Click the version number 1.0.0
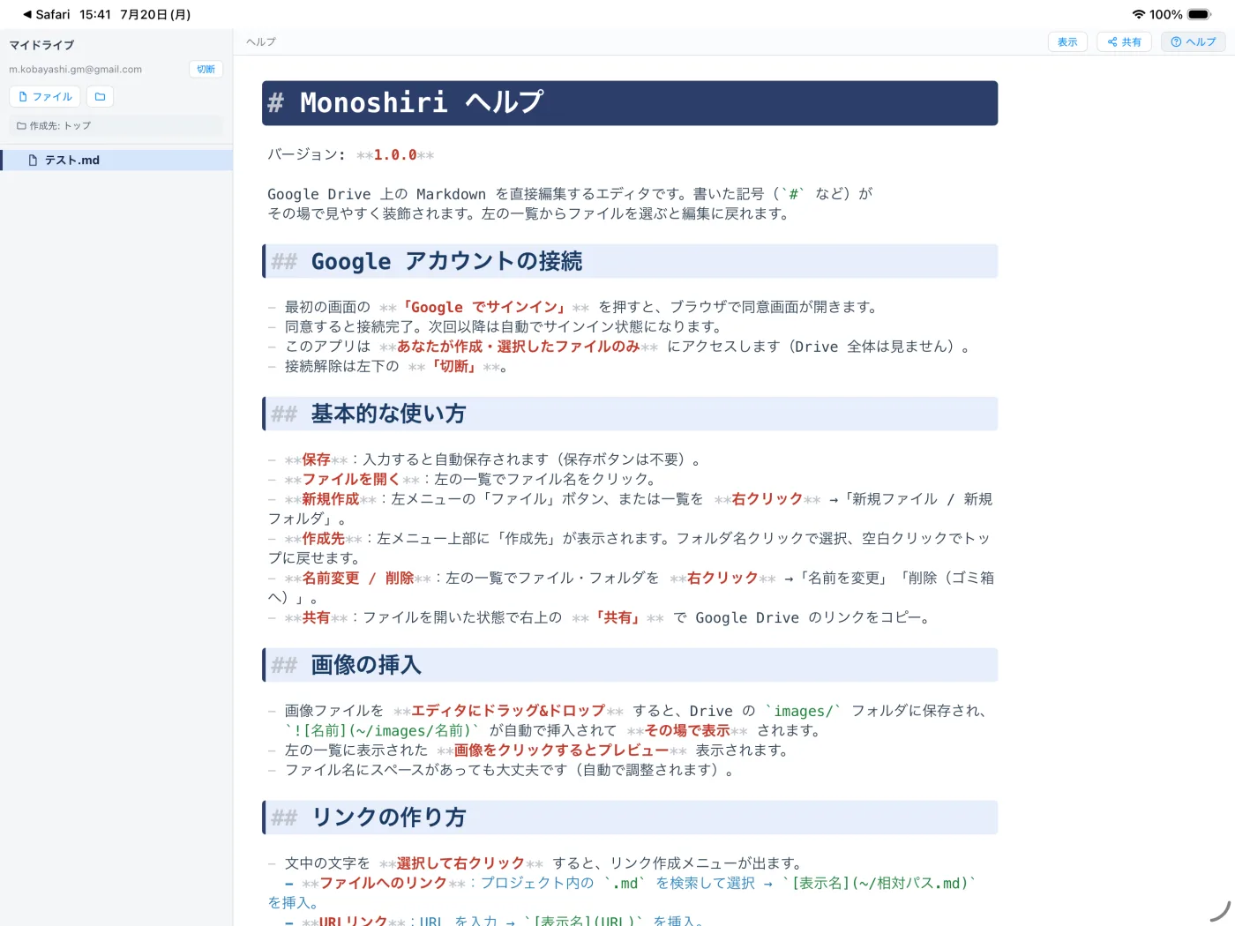Screen dimensions: 1235x926 pos(395,154)
